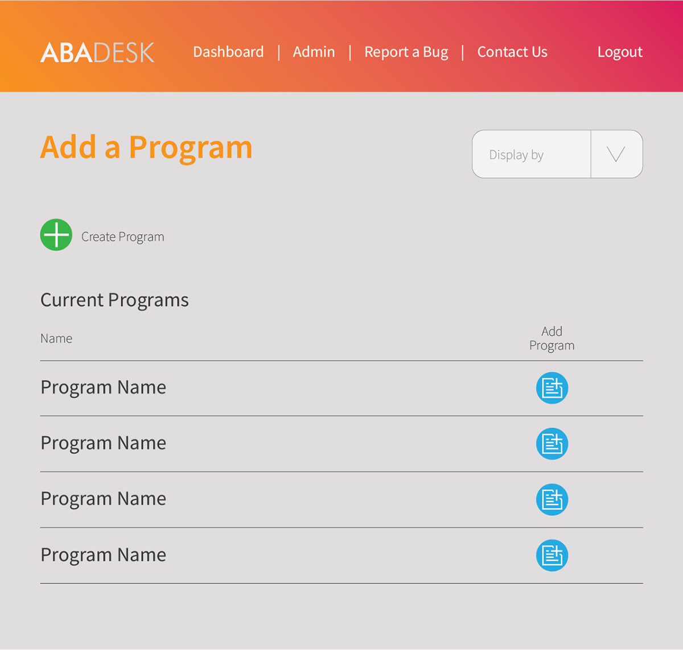The image size is (683, 650).
Task: Go to the Admin menu item
Action: click(314, 52)
